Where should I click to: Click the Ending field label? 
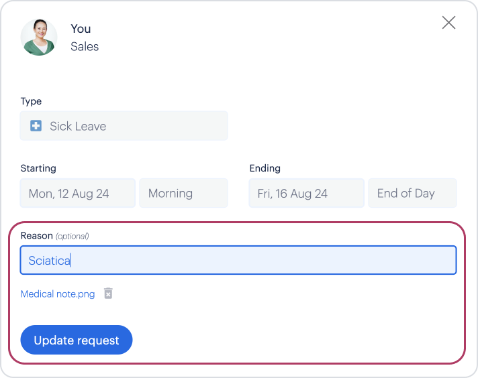pos(265,168)
